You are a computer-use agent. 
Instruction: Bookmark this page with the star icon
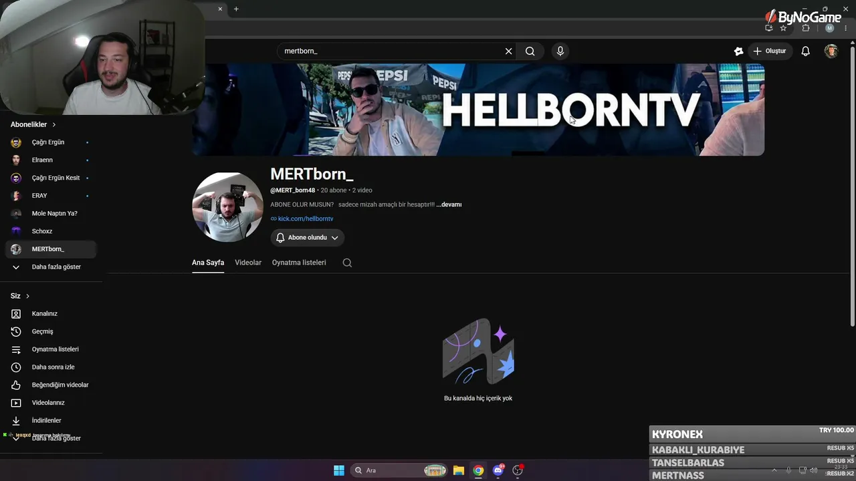783,28
